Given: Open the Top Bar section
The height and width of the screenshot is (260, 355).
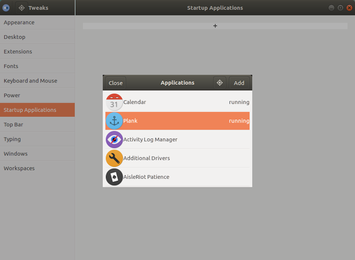Looking at the screenshot, I should pyautogui.click(x=38, y=125).
